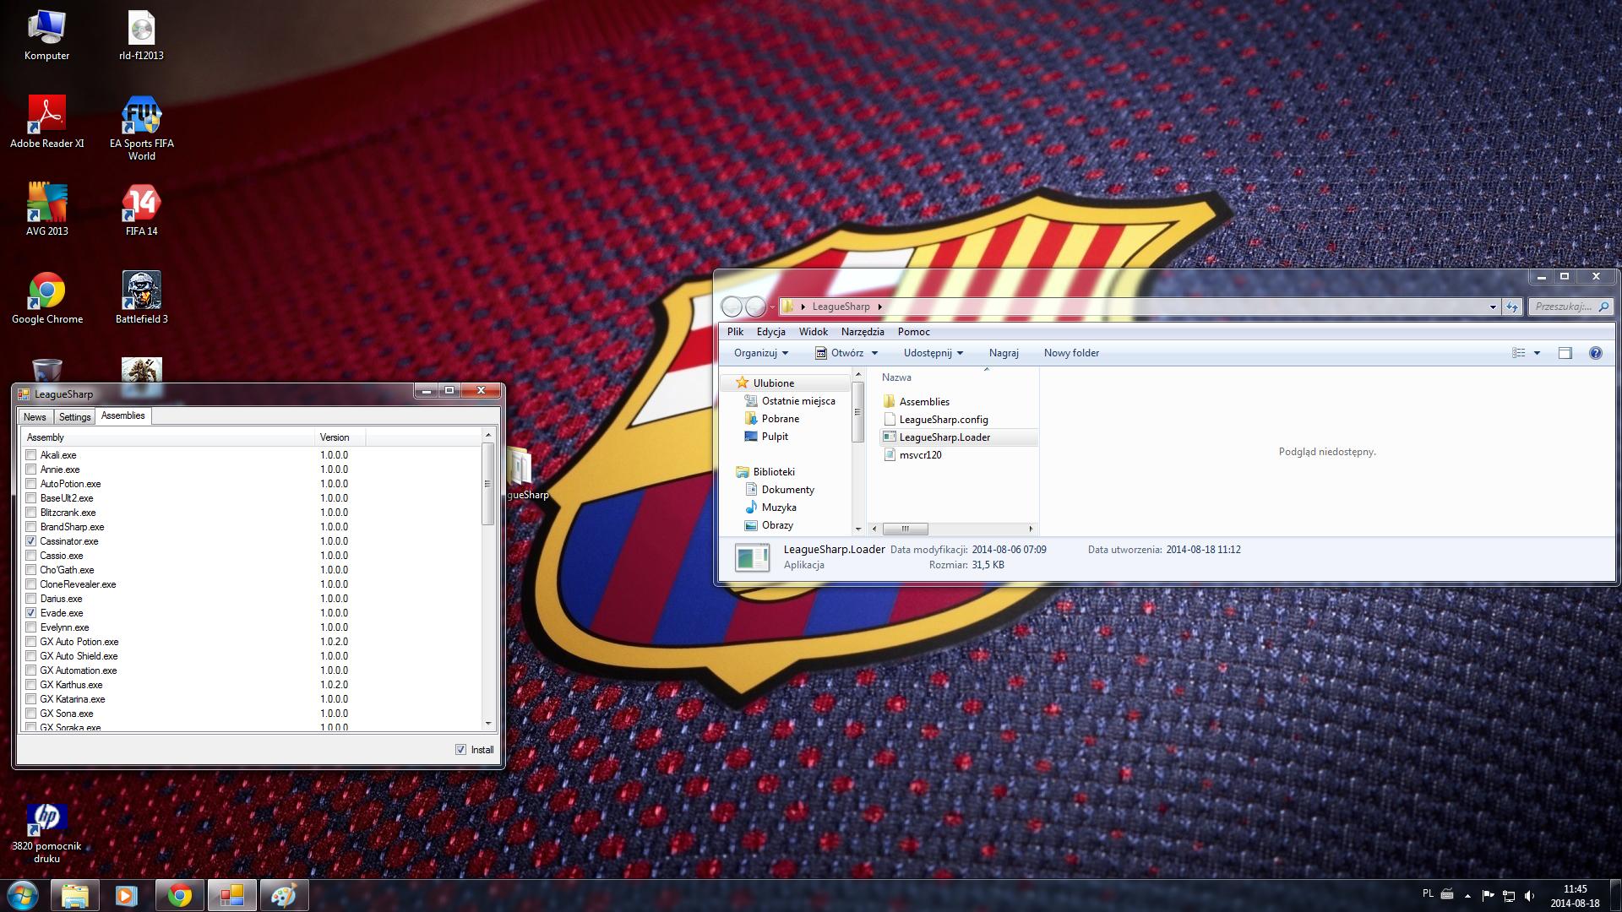Open Dokumenty library in navigation pane
Viewport: 1622px width, 912px height.
787,490
